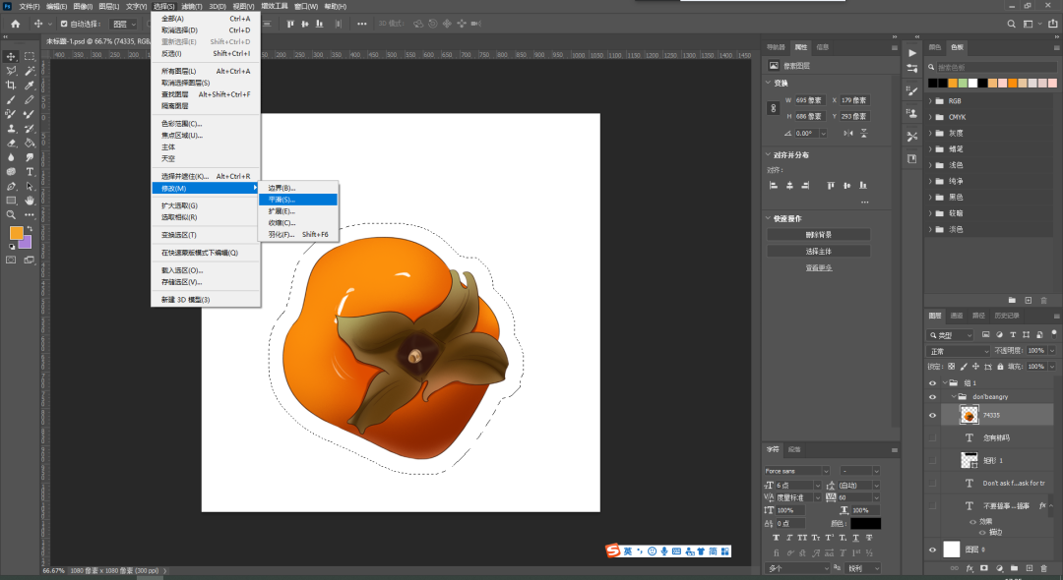Pick the Zoom magnifier tool
Image resolution: width=1063 pixels, height=580 pixels.
pos(11,214)
